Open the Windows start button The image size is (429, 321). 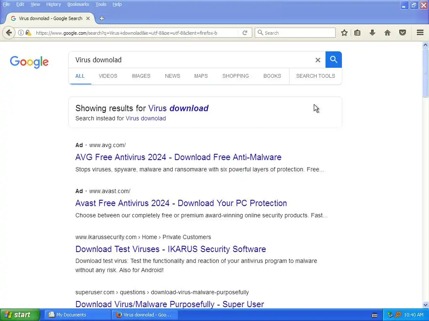pyautogui.click(x=20, y=315)
